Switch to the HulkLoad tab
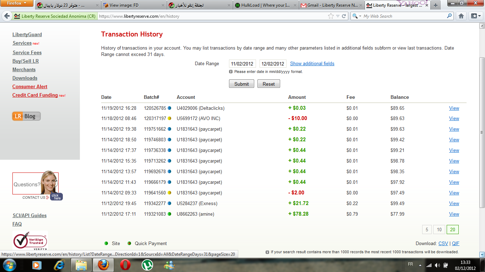 click(266, 5)
